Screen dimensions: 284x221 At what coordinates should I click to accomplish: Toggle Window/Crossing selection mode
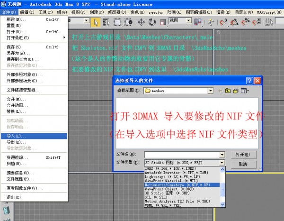coord(128,22)
